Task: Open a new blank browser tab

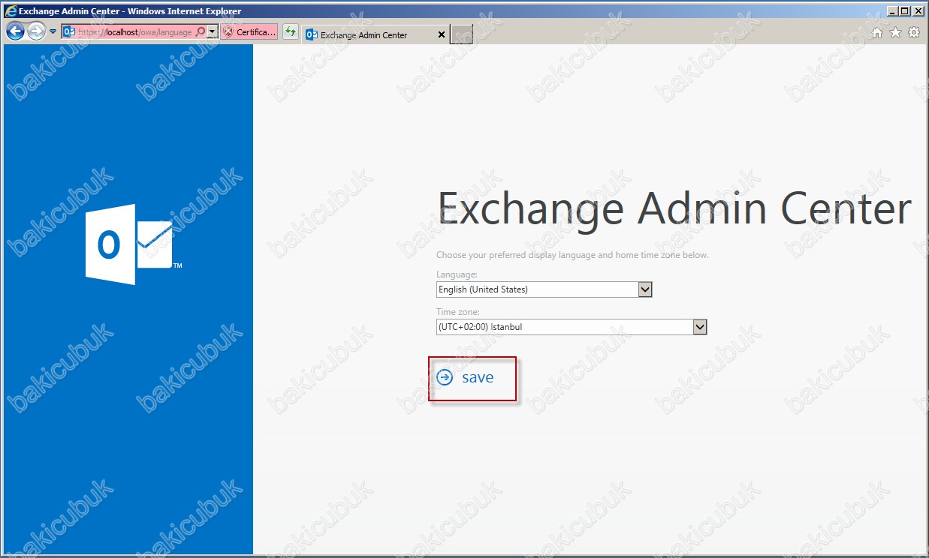Action: 461,34
